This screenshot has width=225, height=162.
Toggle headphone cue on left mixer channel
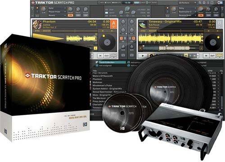pos(123,55)
